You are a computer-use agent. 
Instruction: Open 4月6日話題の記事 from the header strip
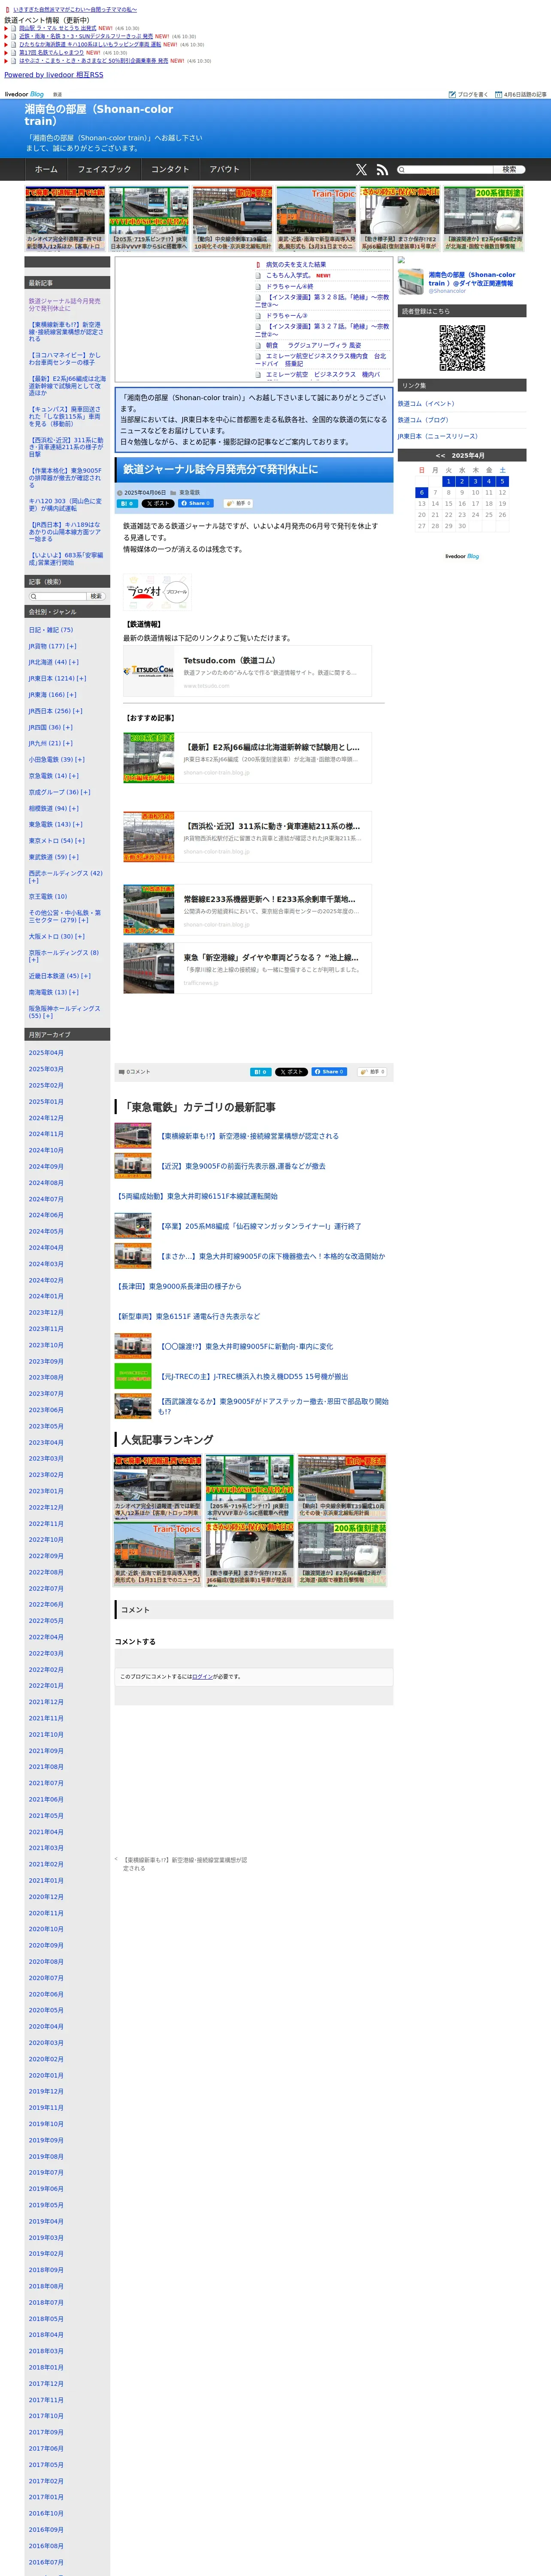pyautogui.click(x=521, y=94)
